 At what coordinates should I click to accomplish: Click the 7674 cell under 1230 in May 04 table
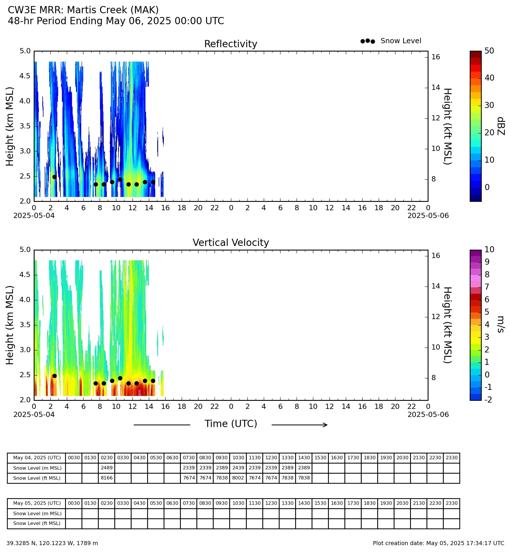(x=271, y=478)
